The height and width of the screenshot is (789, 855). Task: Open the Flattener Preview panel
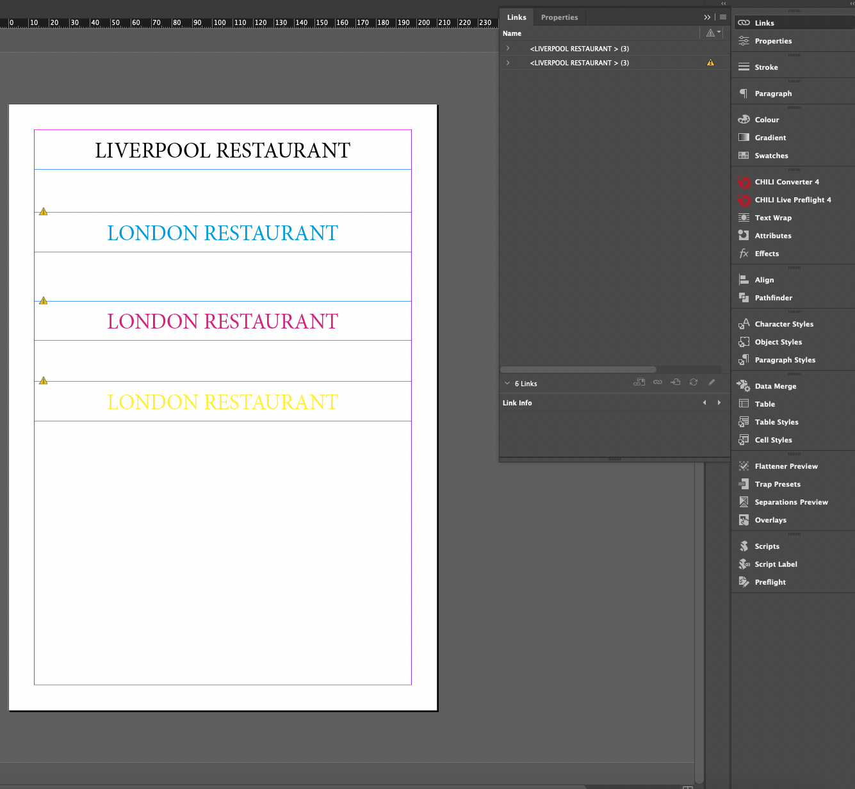tap(786, 466)
